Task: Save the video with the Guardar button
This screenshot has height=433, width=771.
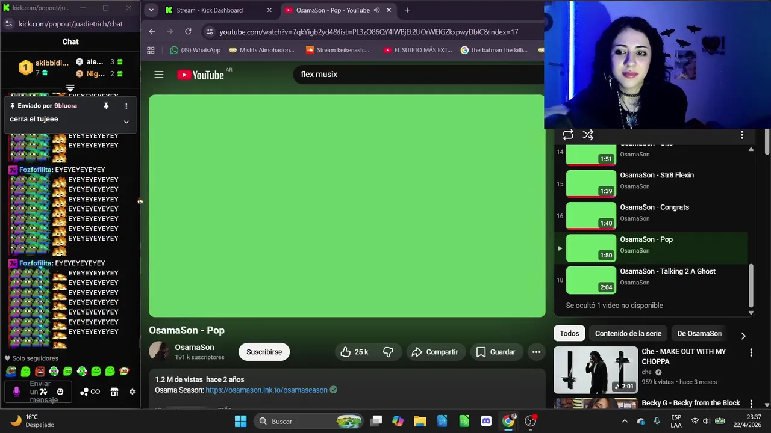Action: coord(496,352)
